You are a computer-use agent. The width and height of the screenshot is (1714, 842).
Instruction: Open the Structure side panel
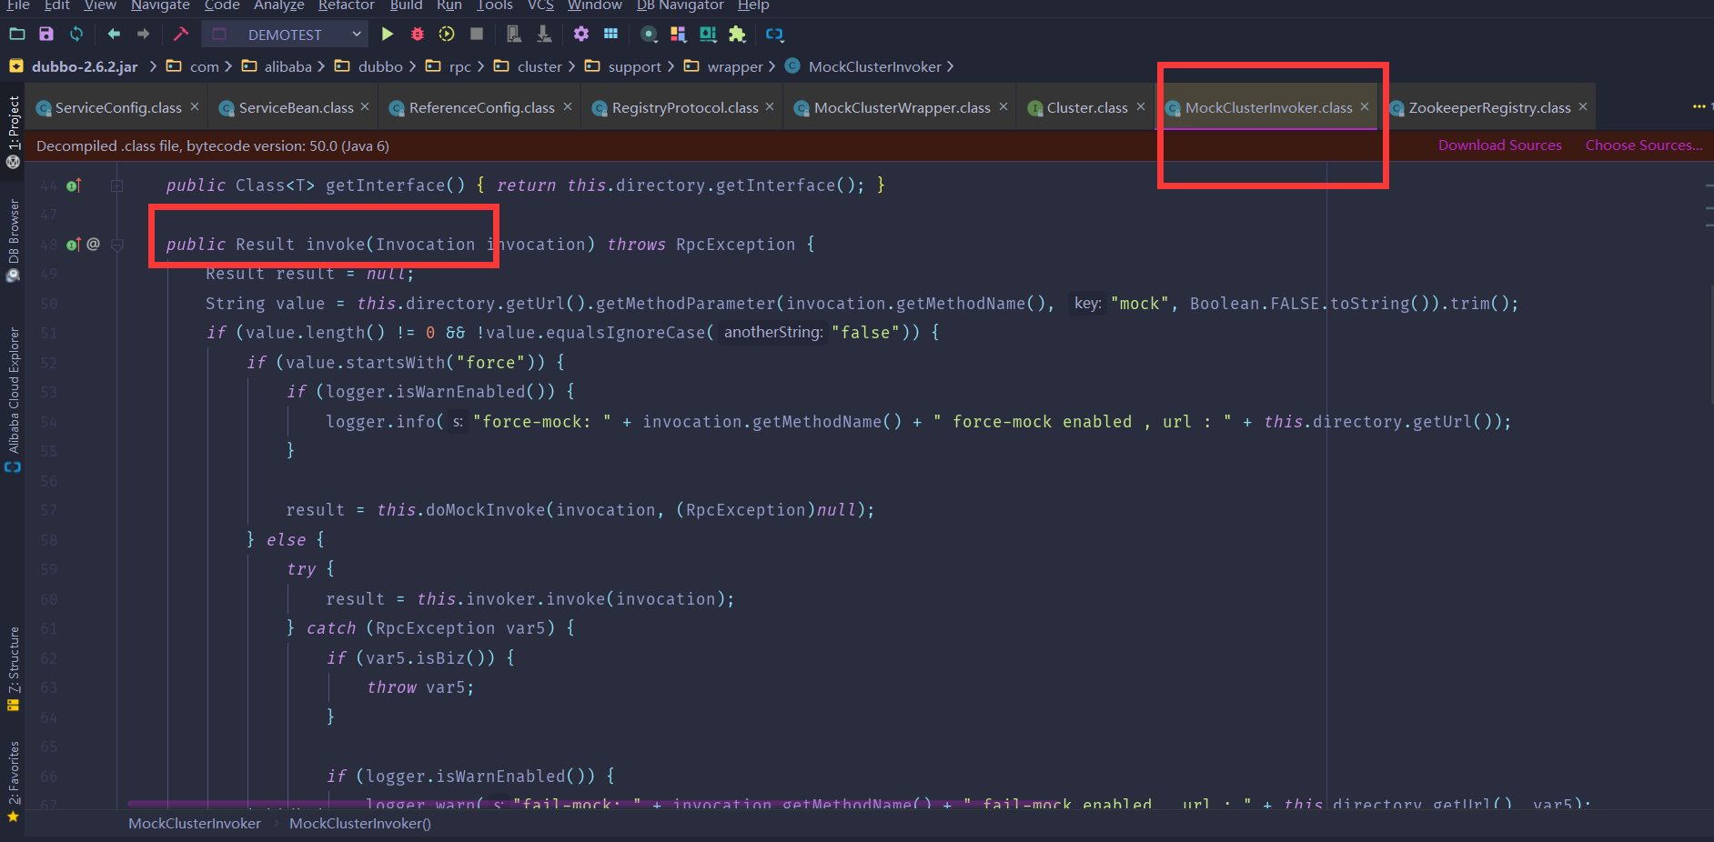click(13, 668)
